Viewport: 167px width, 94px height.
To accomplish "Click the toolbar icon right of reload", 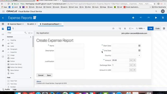I will pos(120,28).
